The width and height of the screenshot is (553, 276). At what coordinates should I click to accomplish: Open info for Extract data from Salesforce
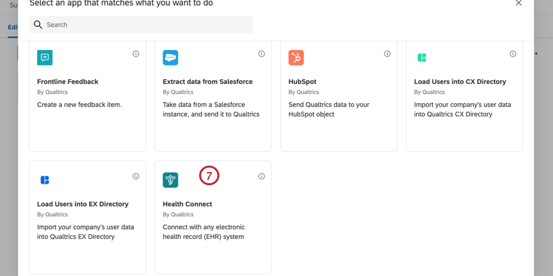(262, 54)
